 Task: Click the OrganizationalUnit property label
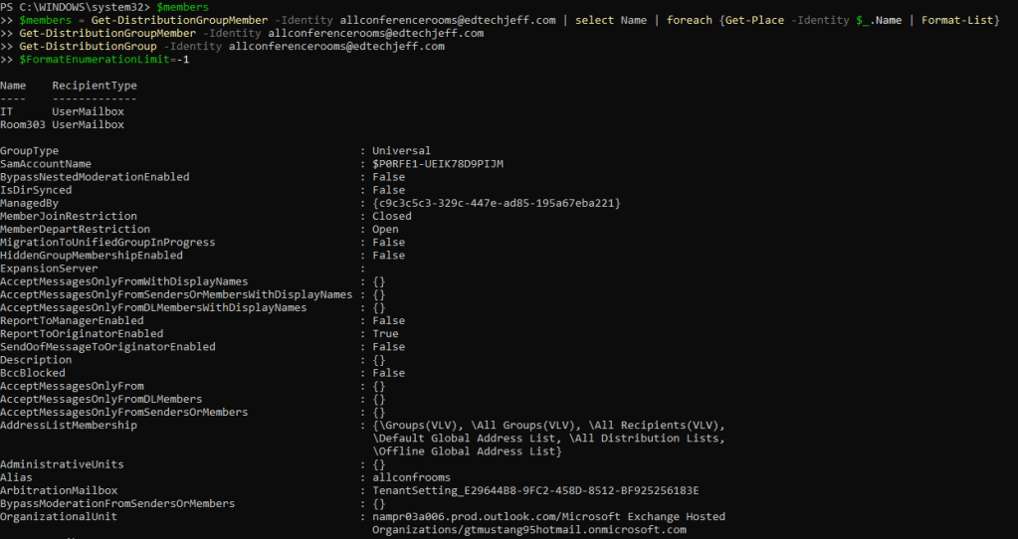59,517
